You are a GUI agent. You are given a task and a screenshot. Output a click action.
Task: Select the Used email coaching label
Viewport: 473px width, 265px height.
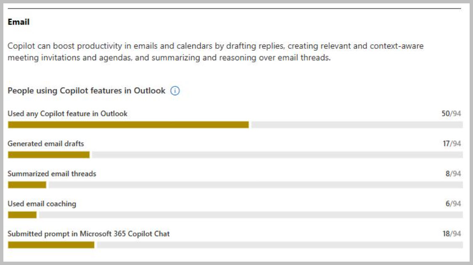pos(42,204)
